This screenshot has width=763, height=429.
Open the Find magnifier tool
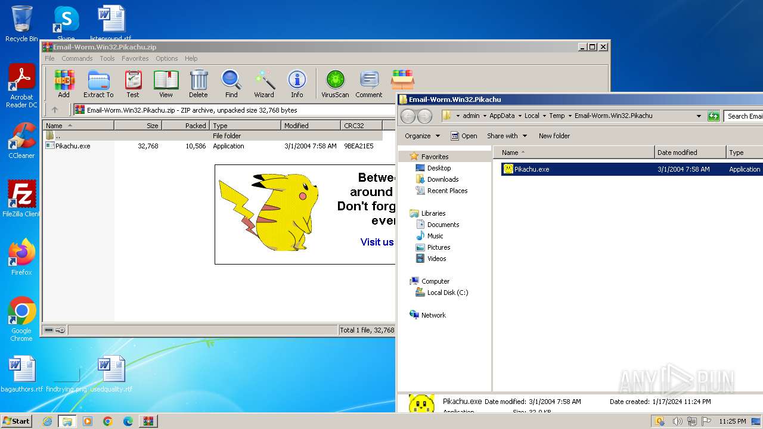(231, 83)
